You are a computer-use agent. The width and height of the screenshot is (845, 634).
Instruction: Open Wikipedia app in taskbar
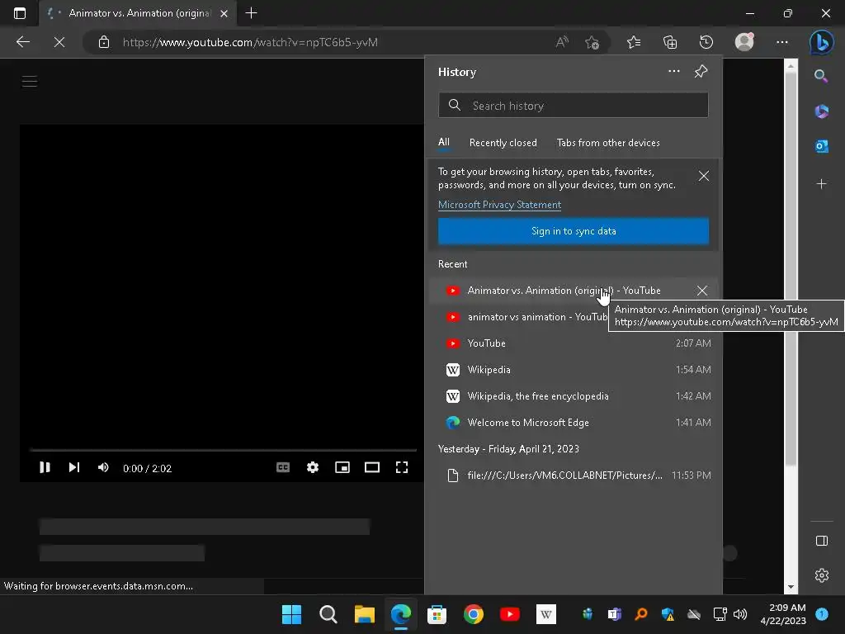click(x=546, y=614)
